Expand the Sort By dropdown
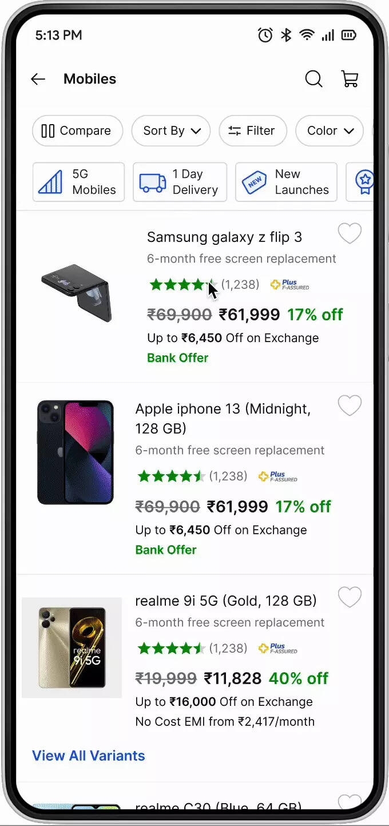 pyautogui.click(x=171, y=130)
